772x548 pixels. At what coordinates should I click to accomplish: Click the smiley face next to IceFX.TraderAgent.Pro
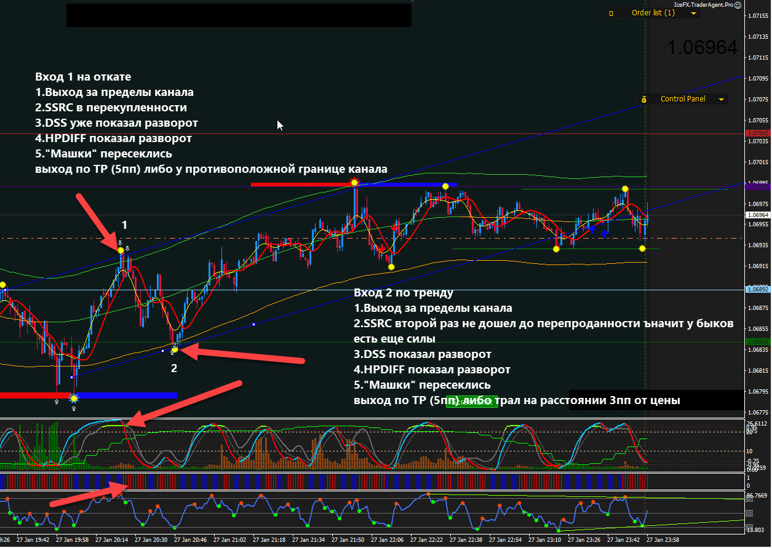pos(738,4)
